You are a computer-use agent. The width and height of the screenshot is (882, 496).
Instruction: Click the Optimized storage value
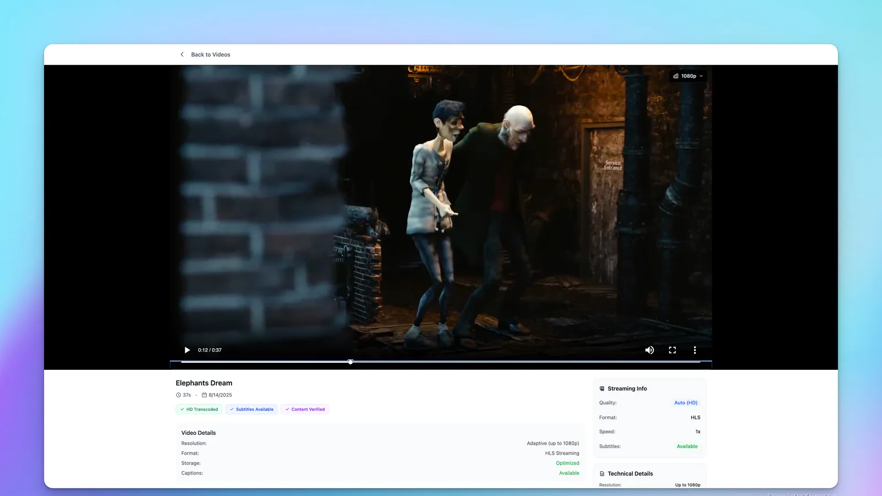tap(568, 463)
